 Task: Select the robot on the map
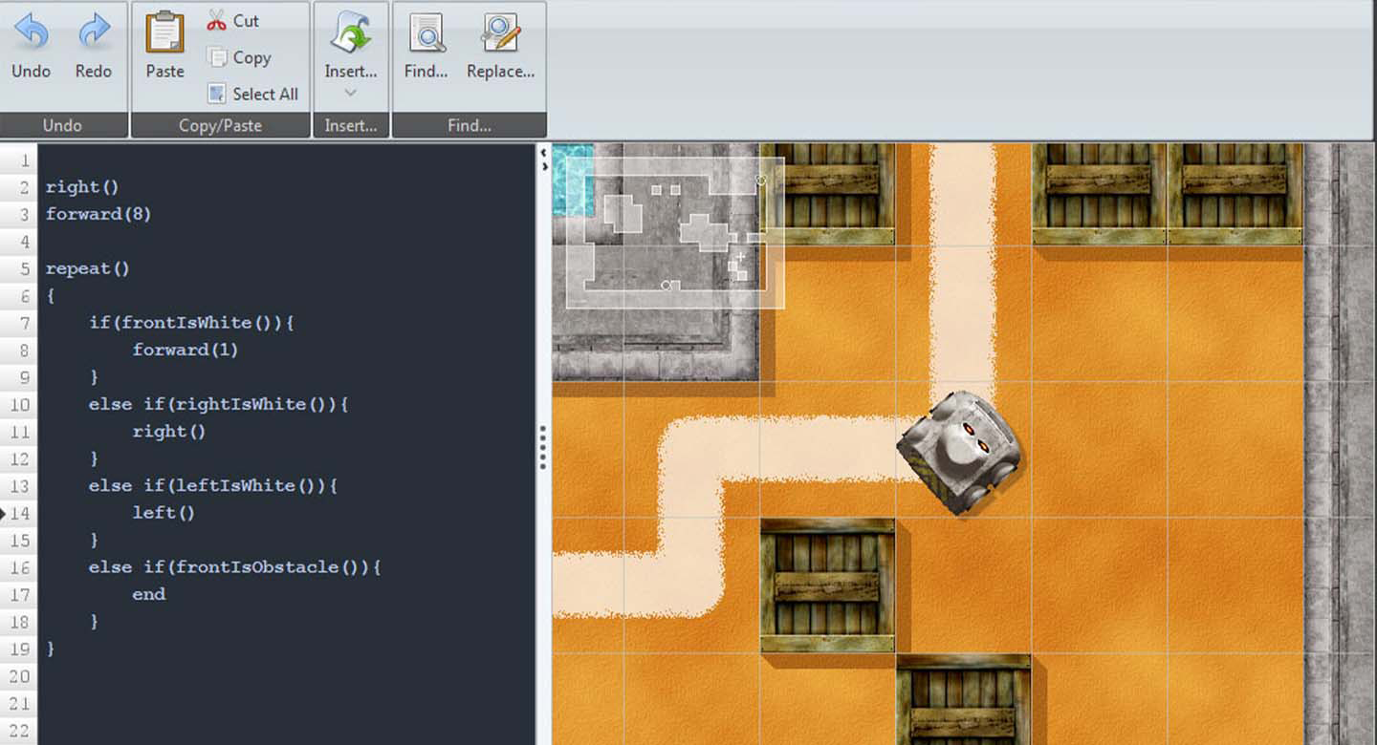(x=959, y=450)
